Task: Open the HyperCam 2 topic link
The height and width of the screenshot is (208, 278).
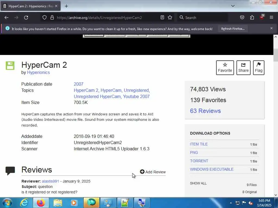Action: 86,90
